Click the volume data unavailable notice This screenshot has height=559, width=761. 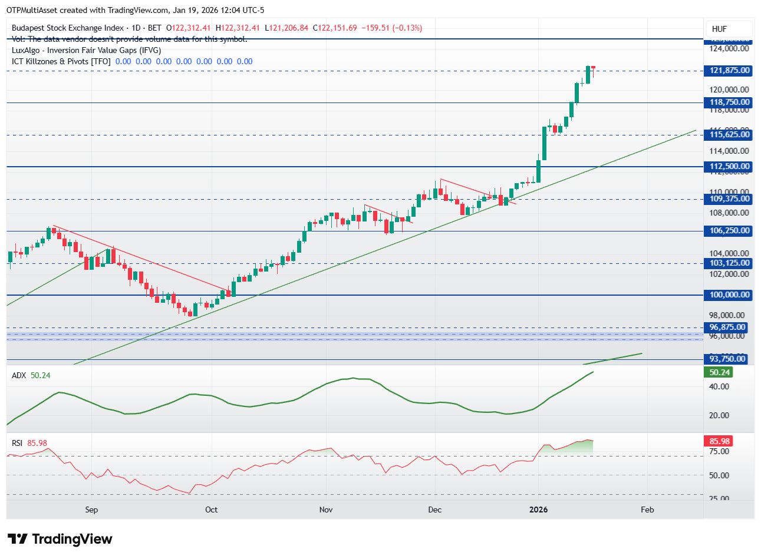(x=129, y=39)
